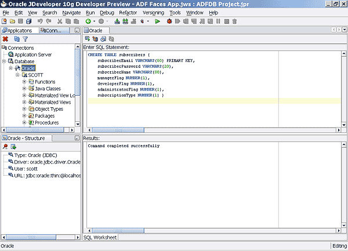This screenshot has height=251, width=348.
Task: Select Application Server in connections tree
Action: point(33,54)
